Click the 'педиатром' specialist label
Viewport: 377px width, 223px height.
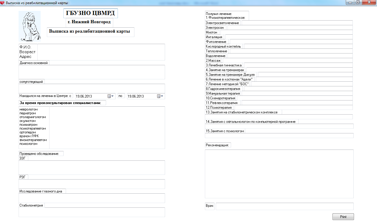point(27,113)
